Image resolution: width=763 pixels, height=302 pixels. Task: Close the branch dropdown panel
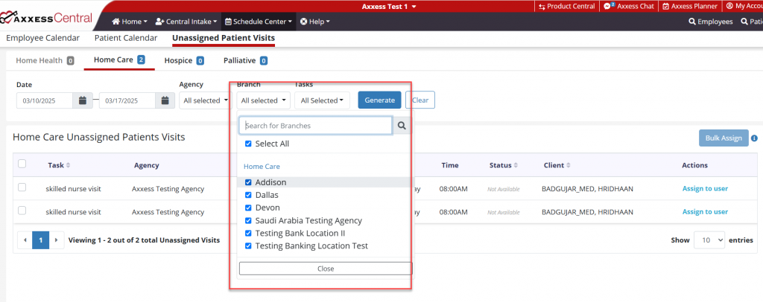(326, 269)
